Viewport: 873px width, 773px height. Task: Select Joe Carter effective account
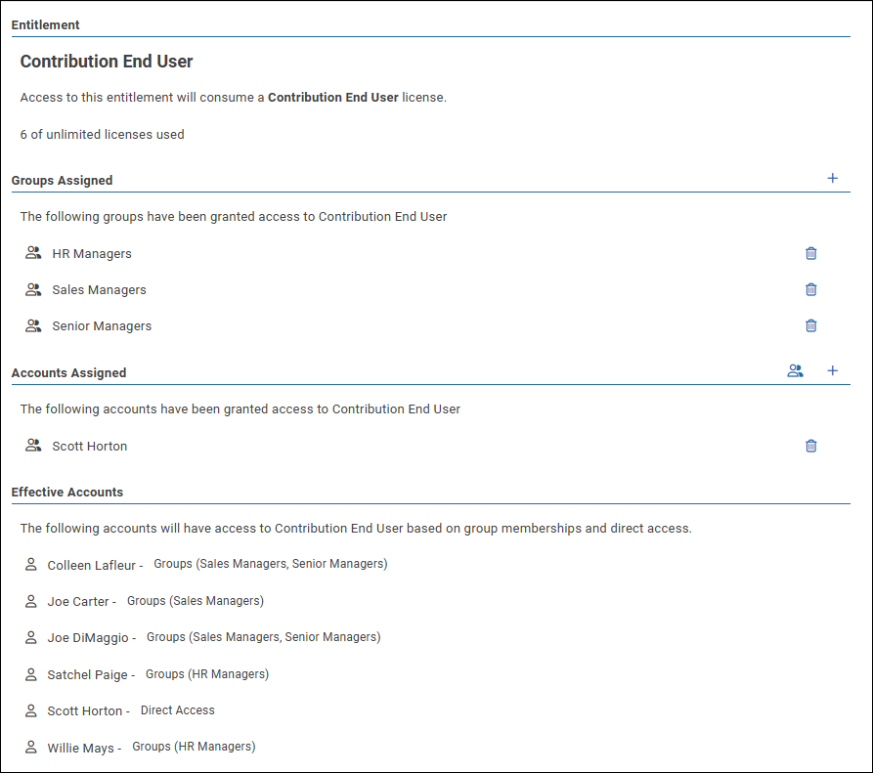point(78,602)
